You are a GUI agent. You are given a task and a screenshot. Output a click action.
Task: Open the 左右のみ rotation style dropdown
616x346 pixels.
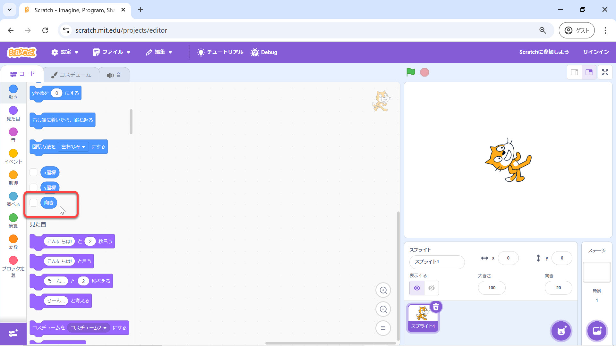point(73,147)
